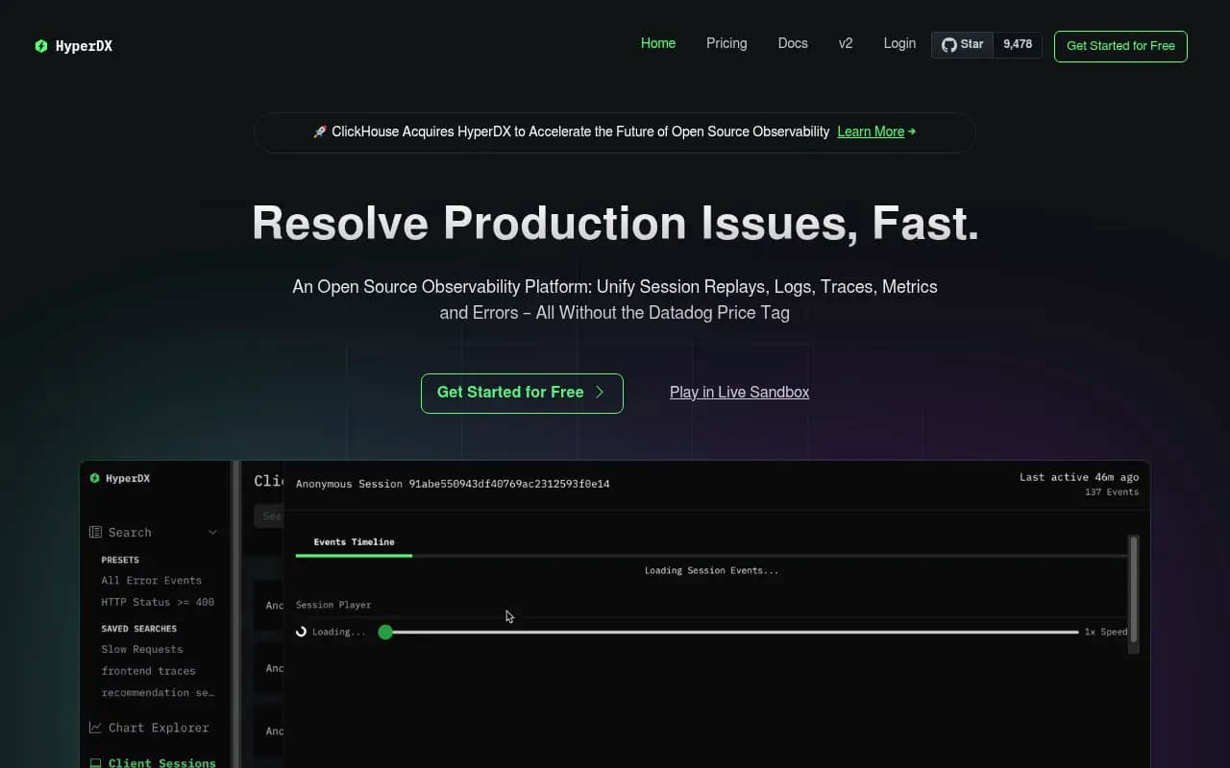Open the recommendation se… saved search
The image size is (1230, 768).
(x=158, y=692)
